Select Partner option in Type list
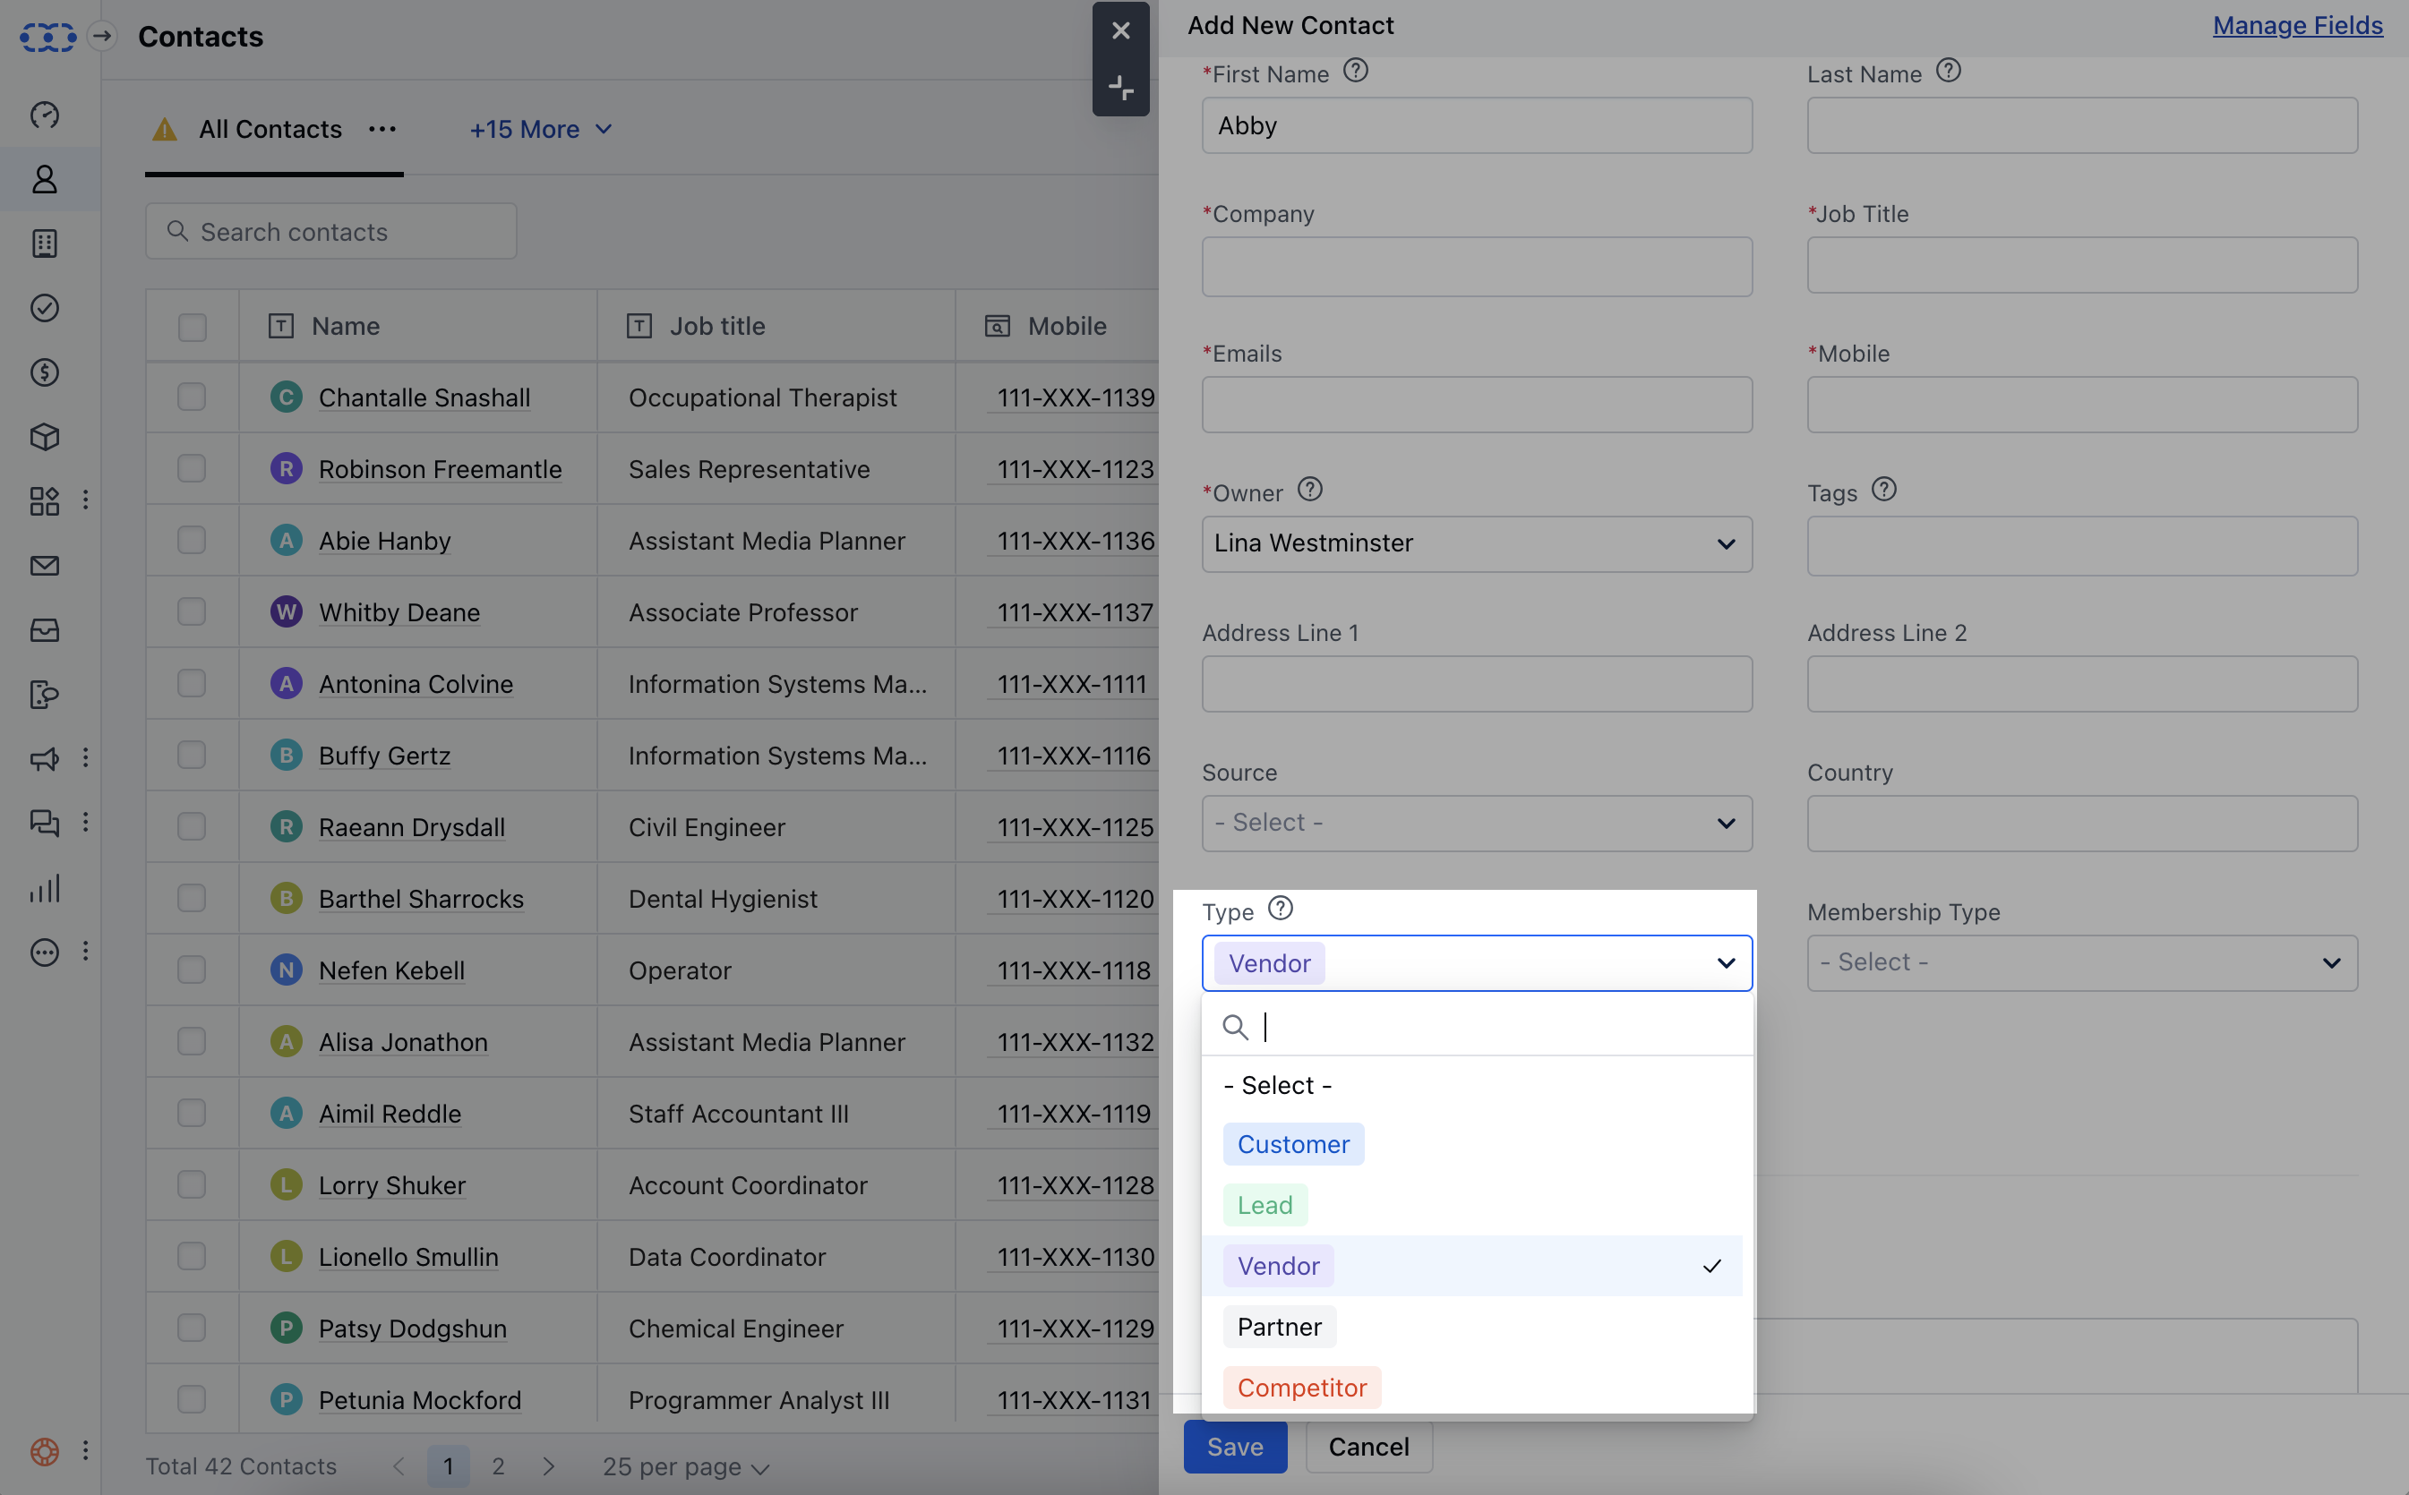 click(1279, 1327)
